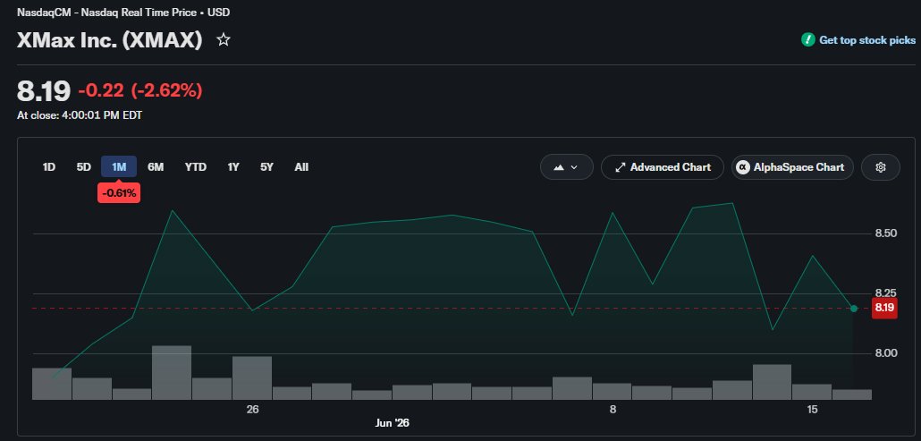Open the AlphaSpace Chart
Screen dimensions: 921x441
click(x=791, y=167)
